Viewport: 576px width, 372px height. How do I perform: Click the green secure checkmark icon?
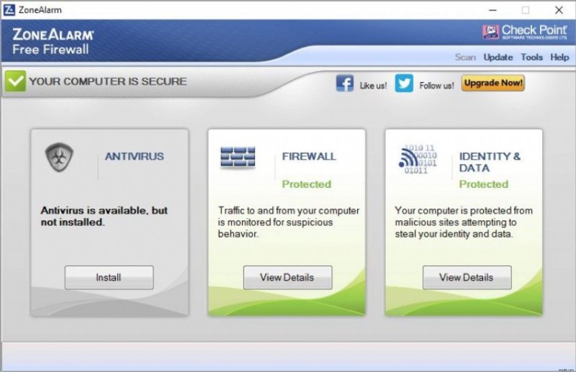15,81
